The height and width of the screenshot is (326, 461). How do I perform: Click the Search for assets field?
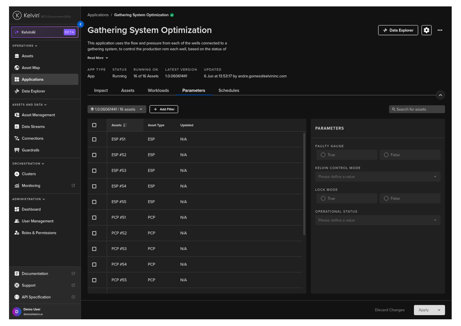416,109
